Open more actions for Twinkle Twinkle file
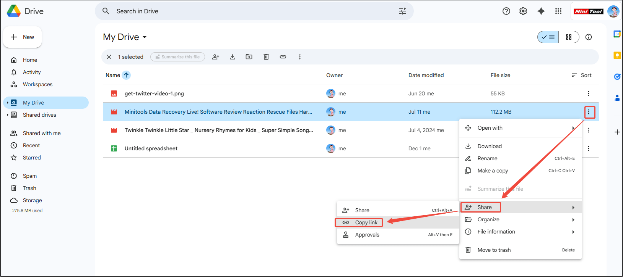Screen dimensions: 623x277 coord(589,130)
